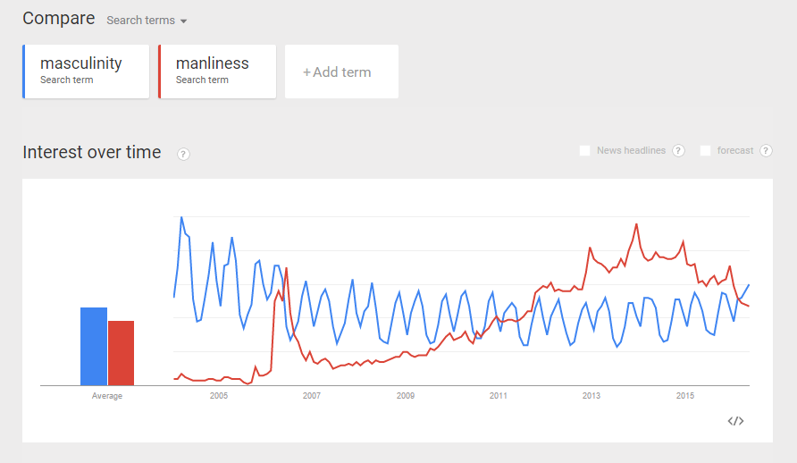Click the red manliness average bar
Screen dimensions: 797x463
(121, 353)
